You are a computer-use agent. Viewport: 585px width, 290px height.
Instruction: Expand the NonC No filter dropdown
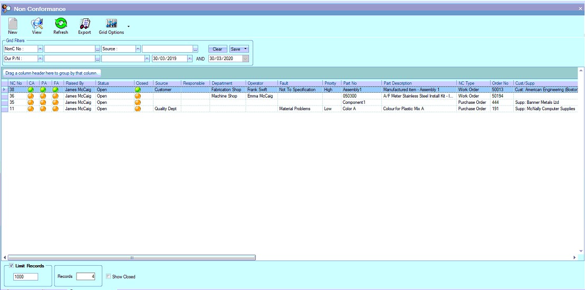[40, 49]
